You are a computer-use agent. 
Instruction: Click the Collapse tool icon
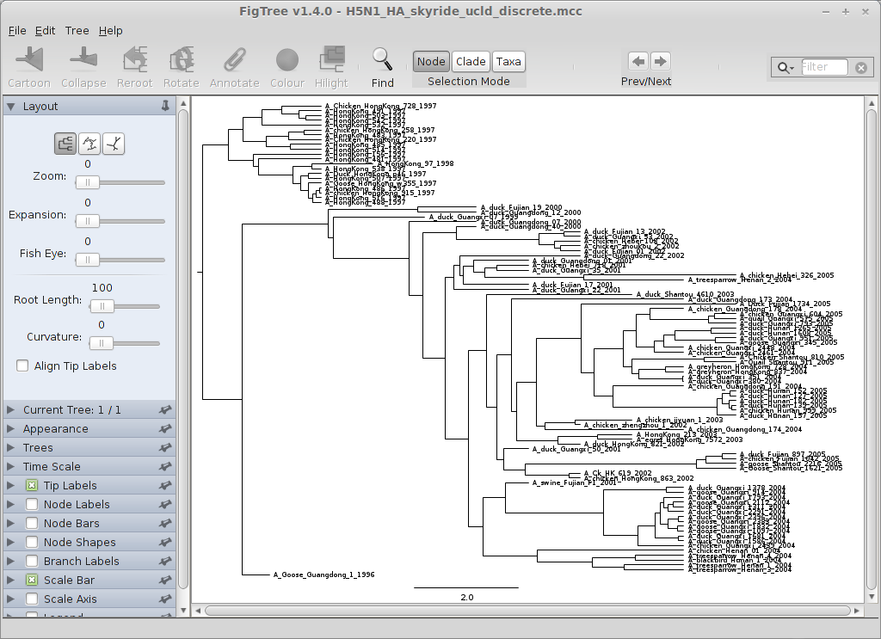[83, 59]
